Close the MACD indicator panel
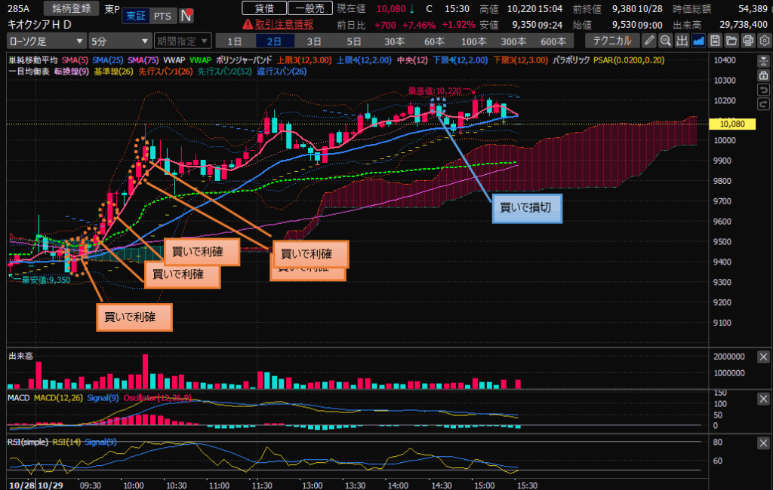773x490 pixels. pyautogui.click(x=763, y=397)
